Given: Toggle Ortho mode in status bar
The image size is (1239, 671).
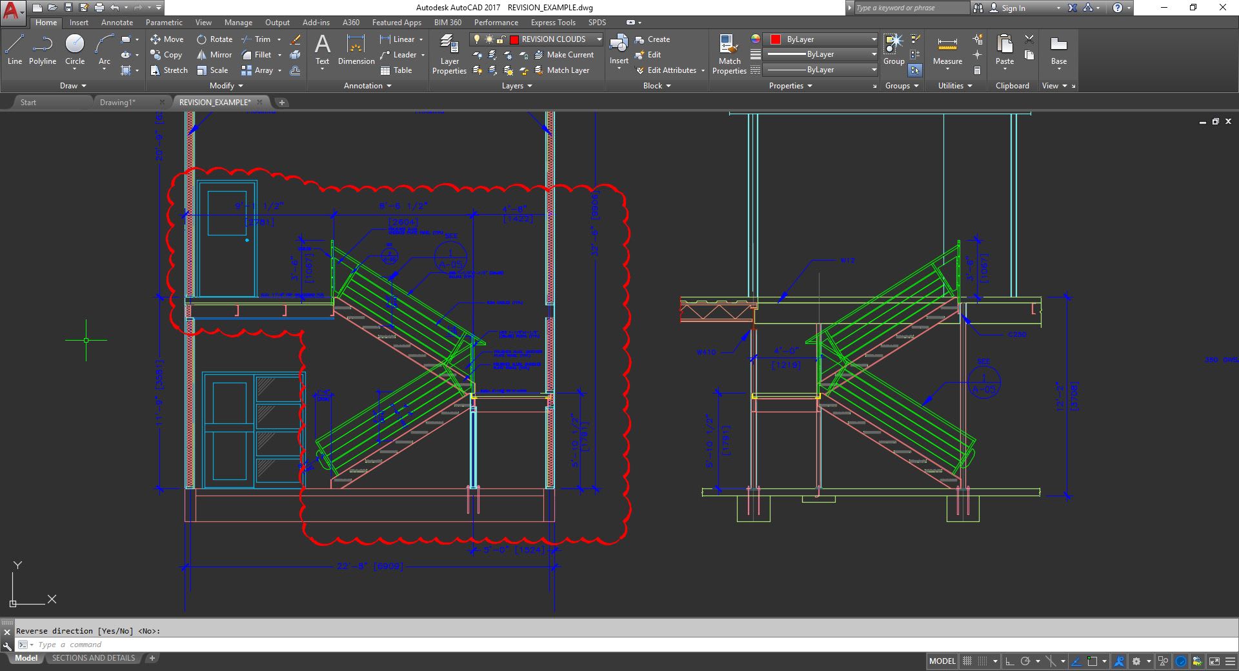Looking at the screenshot, I should pos(1010,661).
